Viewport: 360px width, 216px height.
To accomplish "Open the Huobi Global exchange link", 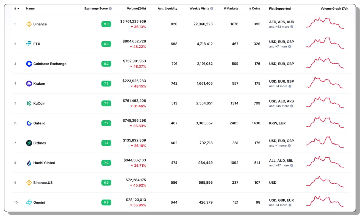I will point(44,163).
